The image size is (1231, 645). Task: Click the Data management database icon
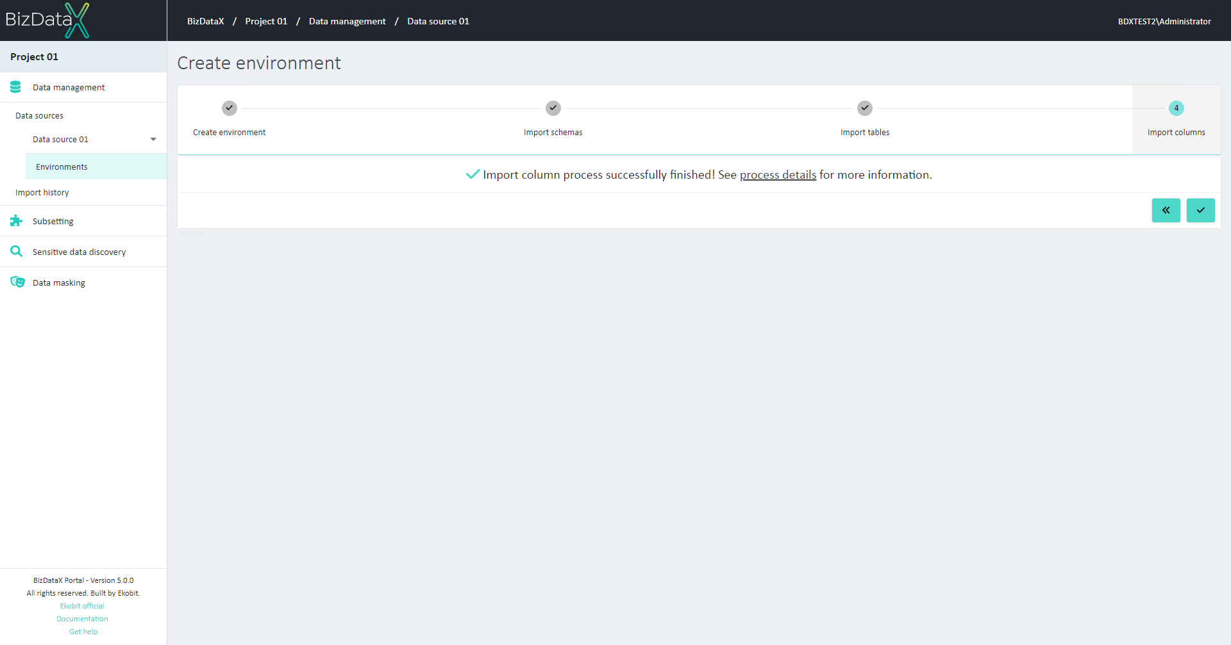(16, 87)
